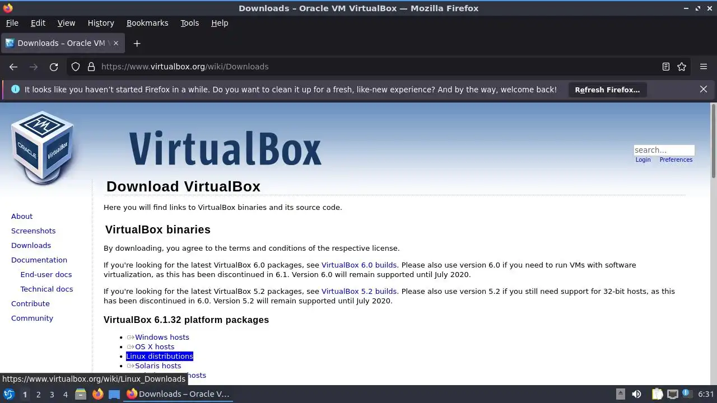The width and height of the screenshot is (717, 403).
Task: Toggle reader view for this page
Action: coord(666,67)
